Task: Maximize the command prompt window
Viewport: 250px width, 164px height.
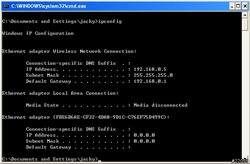Action: 238,6
